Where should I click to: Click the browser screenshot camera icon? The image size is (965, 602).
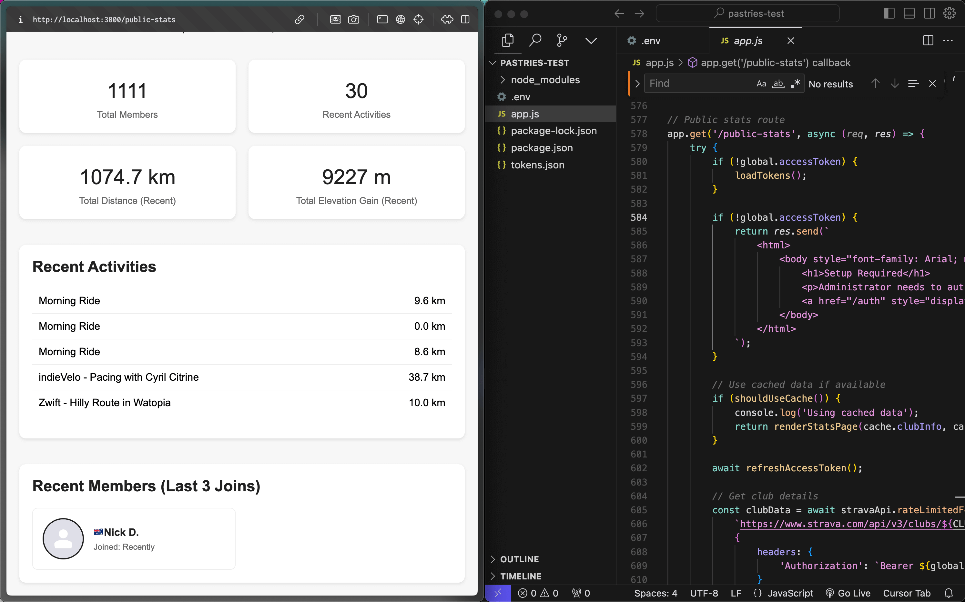[353, 19]
